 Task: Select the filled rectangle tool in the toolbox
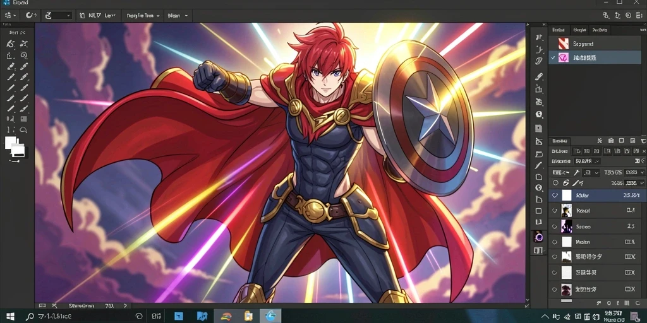23,119
